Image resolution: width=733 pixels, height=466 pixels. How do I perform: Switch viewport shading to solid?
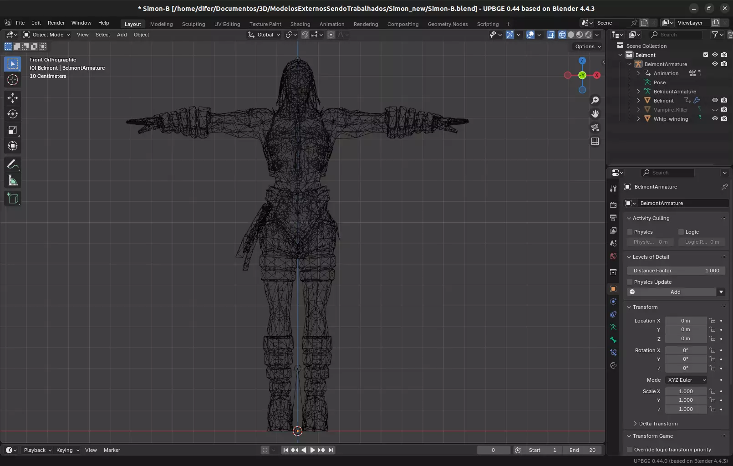coord(571,35)
